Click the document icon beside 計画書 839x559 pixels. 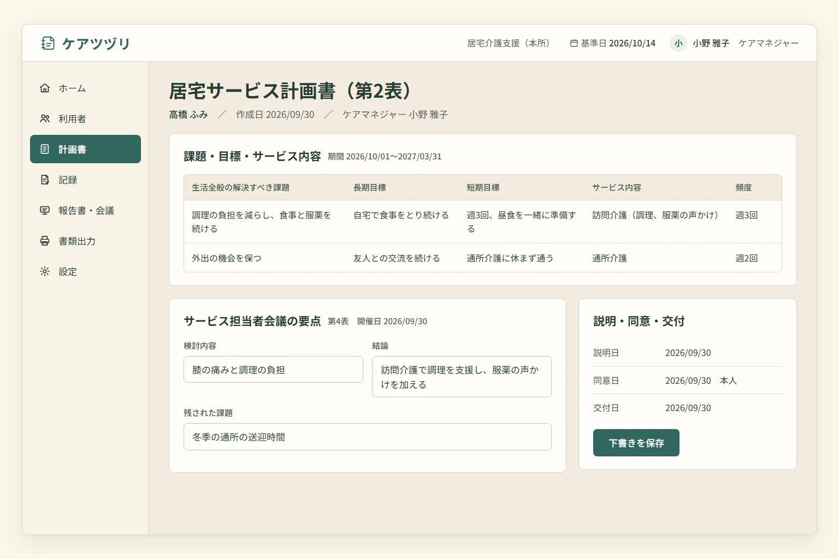click(x=45, y=149)
